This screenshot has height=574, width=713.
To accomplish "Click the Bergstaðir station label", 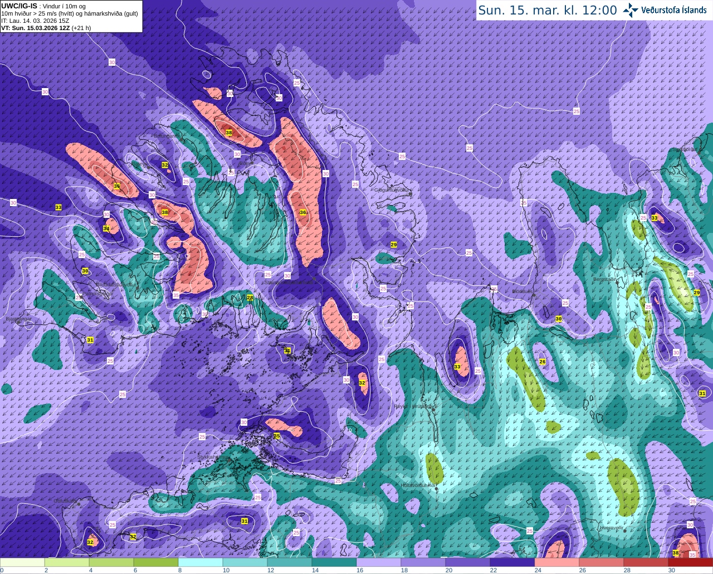I will pos(605,279).
